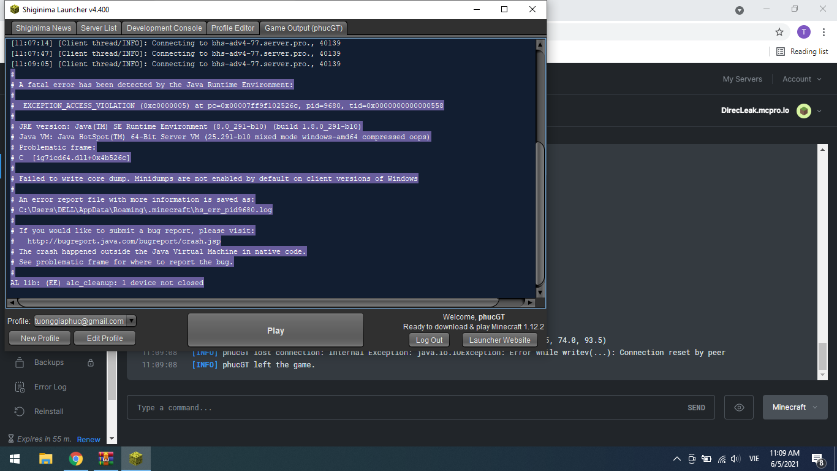Click the EXCEPTION_ACCESS_VIOLATION error line

point(227,105)
